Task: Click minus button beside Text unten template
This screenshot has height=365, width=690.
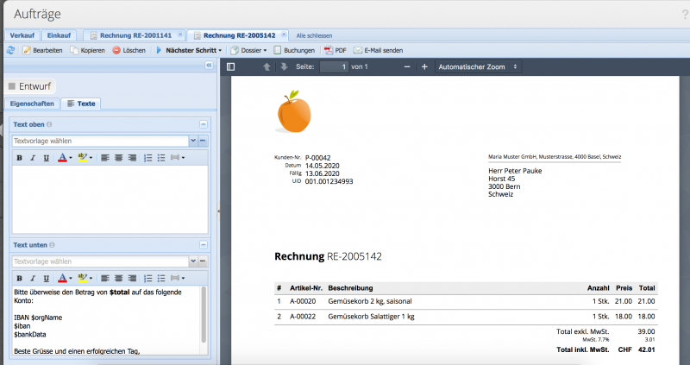Action: click(203, 261)
